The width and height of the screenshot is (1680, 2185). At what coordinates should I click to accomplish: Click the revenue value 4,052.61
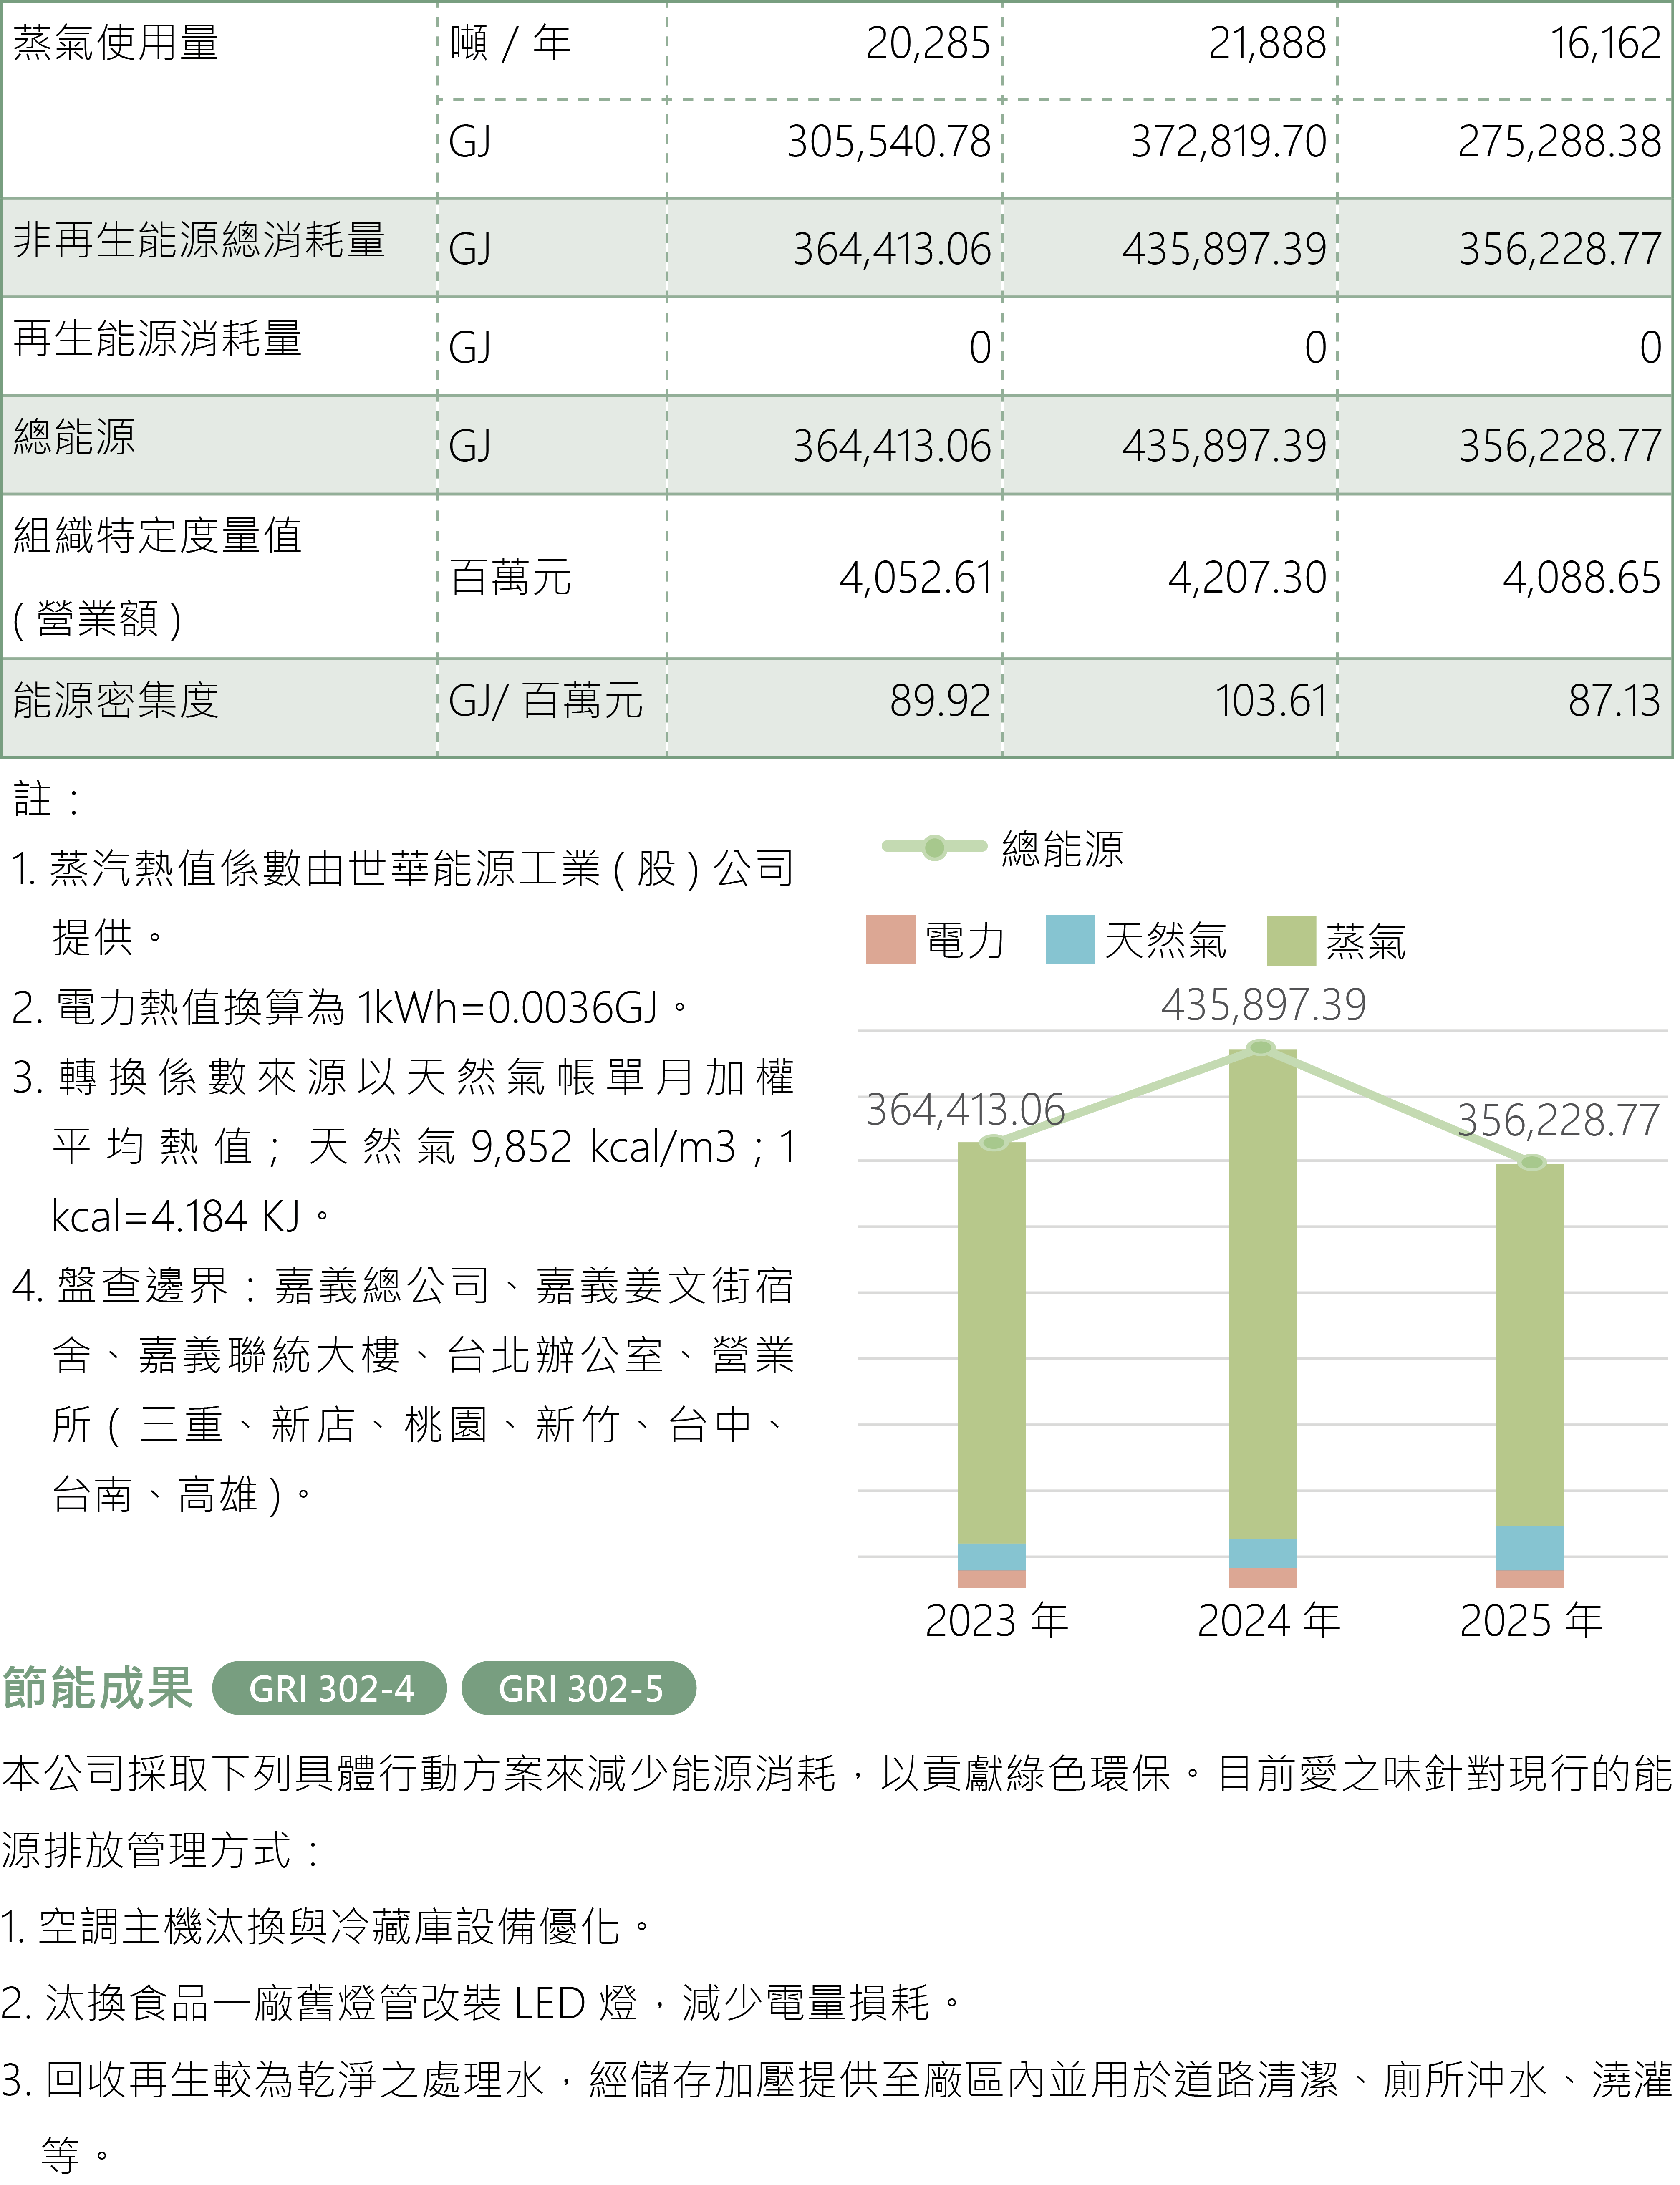(916, 578)
